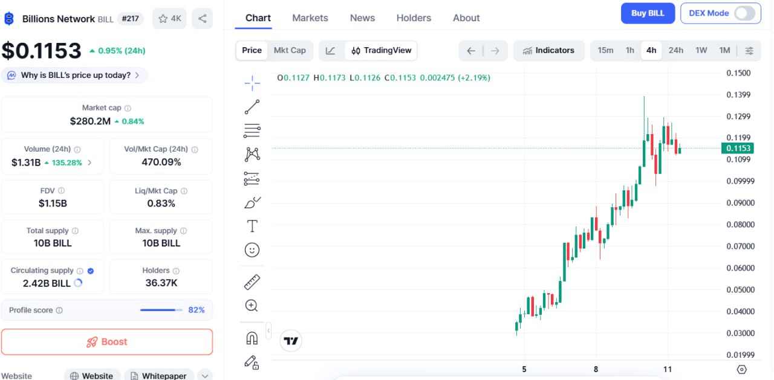Set chart interval to 4h
774x380 pixels.
(651, 51)
